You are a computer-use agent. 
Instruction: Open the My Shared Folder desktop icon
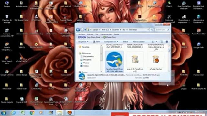pos(21,18)
